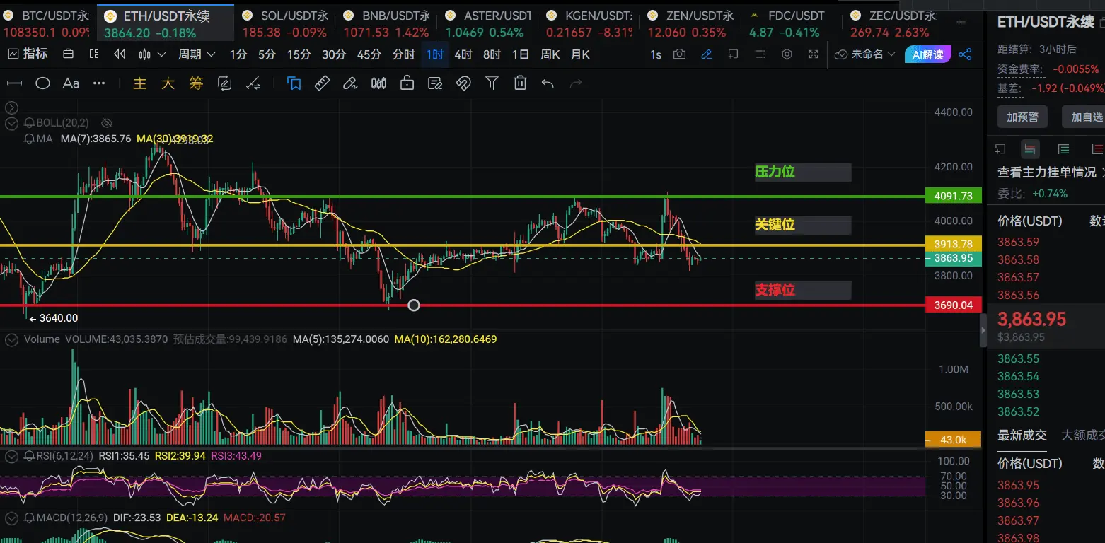This screenshot has width=1105, height=543.
Task: Click the loop edit icon in drawing bar
Action: (225, 83)
